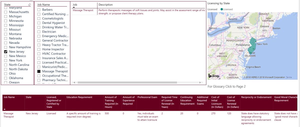This screenshot has width=300, height=127.
Task: Tick the General Contractor checkbox
Action: [x=39, y=41]
